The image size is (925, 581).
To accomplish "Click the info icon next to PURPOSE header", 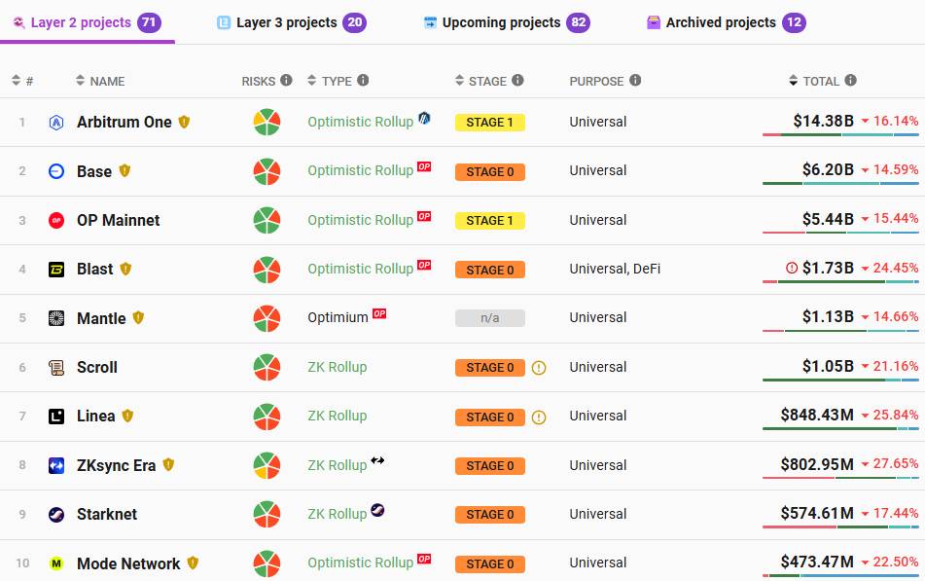I will coord(635,81).
